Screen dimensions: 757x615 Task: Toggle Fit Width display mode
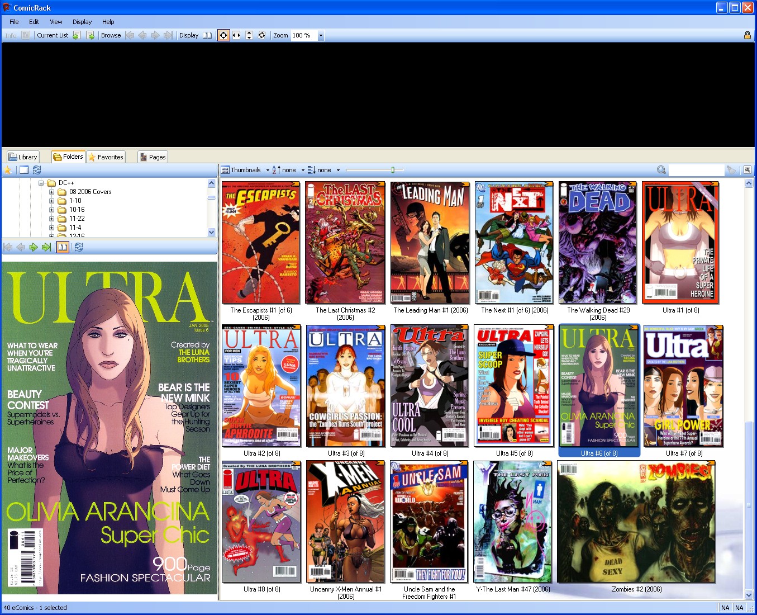(x=236, y=35)
